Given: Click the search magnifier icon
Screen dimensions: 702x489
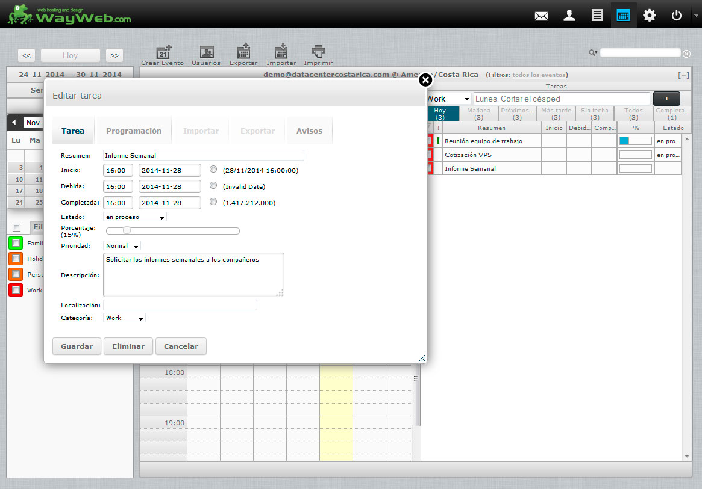Looking at the screenshot, I should coord(593,53).
